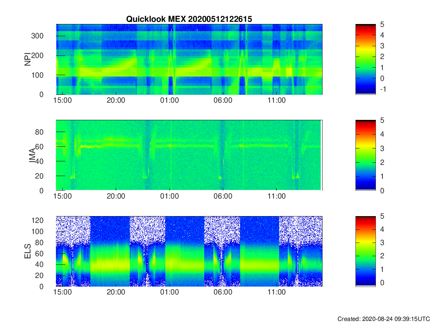Click the 20:00 tick under the ELS plot
430x322 pixels.
(116, 292)
